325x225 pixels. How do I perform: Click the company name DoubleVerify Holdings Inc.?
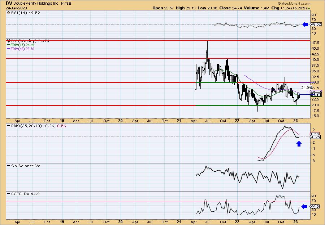pyautogui.click(x=37, y=4)
